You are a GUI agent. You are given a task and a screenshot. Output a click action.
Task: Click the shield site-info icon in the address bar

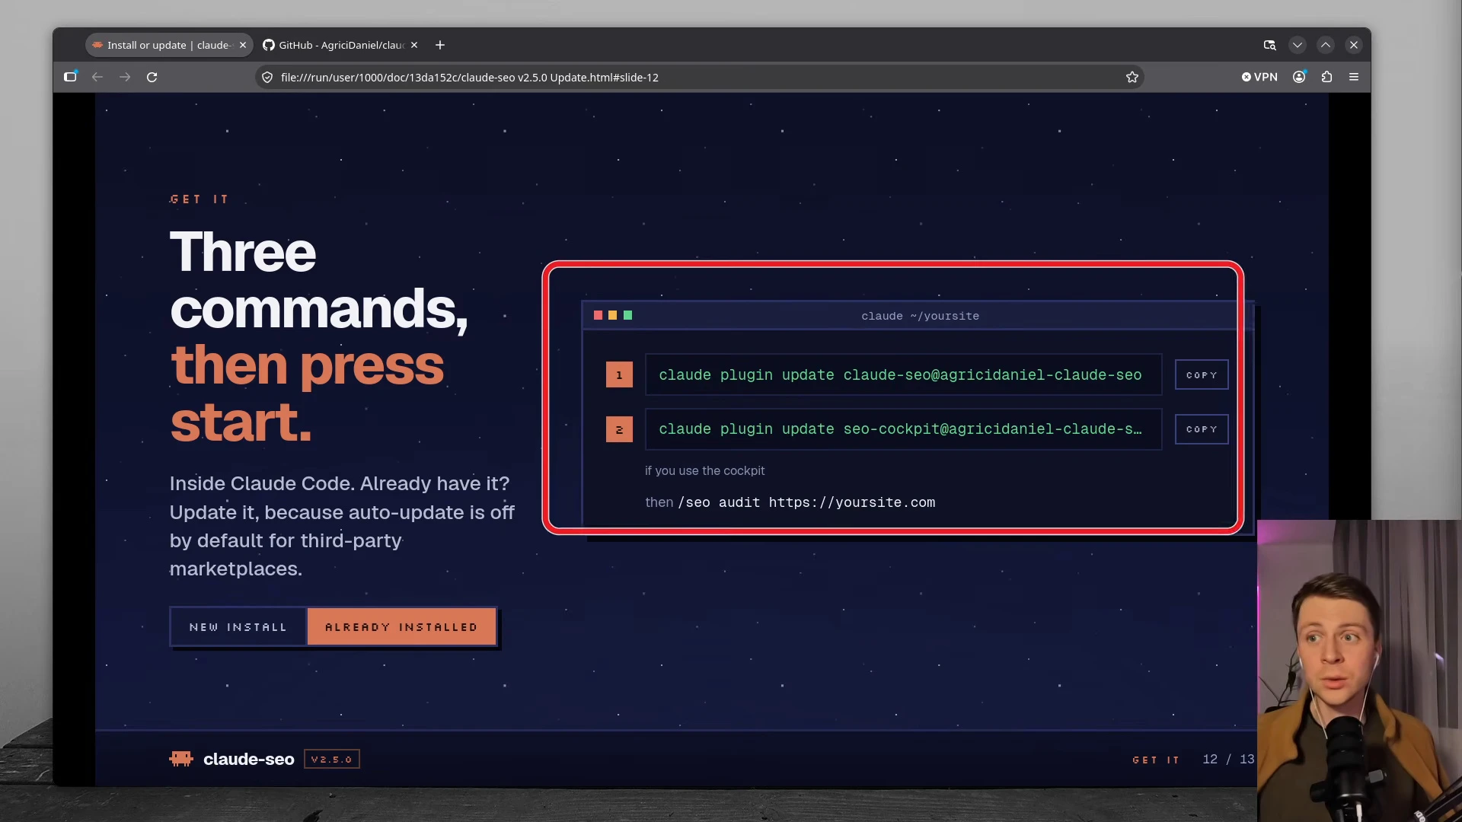coord(267,78)
